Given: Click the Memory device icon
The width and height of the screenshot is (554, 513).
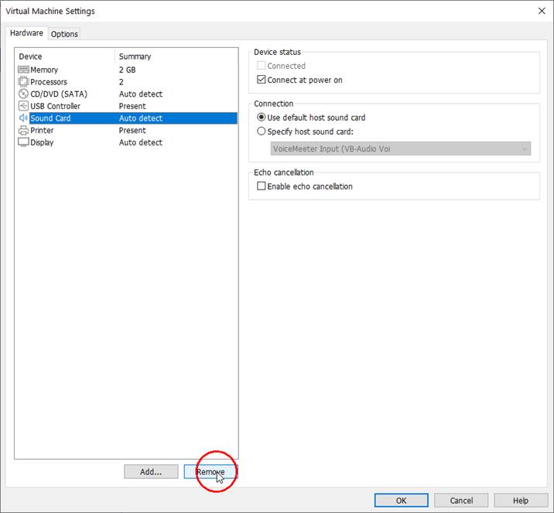Looking at the screenshot, I should tap(23, 70).
